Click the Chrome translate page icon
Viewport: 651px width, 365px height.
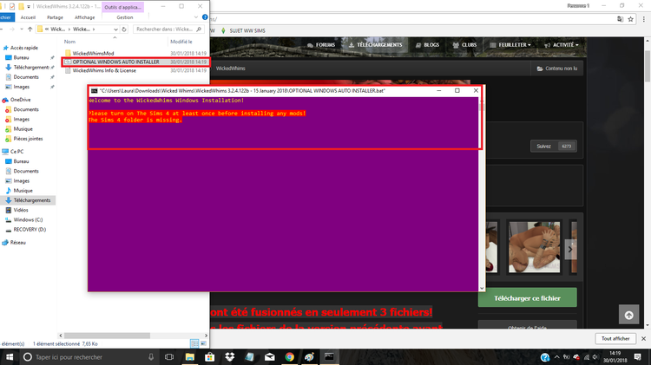click(621, 19)
